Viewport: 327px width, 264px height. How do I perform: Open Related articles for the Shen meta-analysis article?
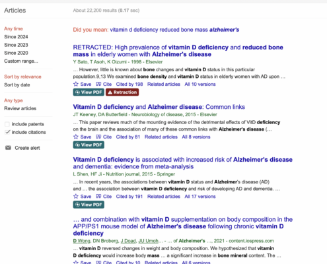tap(164, 196)
